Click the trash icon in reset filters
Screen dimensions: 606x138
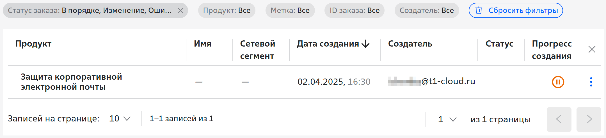[479, 11]
